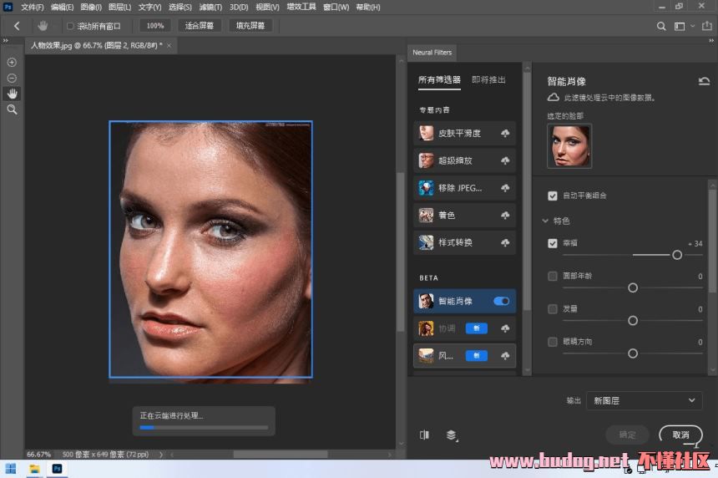Check the 滚动所有窗口 checkbox
The height and width of the screenshot is (478, 718).
pos(70,26)
